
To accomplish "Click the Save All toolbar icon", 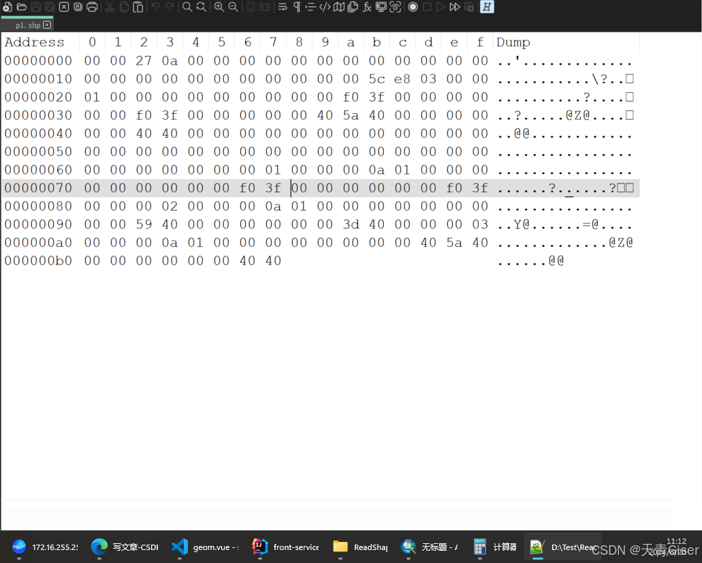I will click(50, 7).
